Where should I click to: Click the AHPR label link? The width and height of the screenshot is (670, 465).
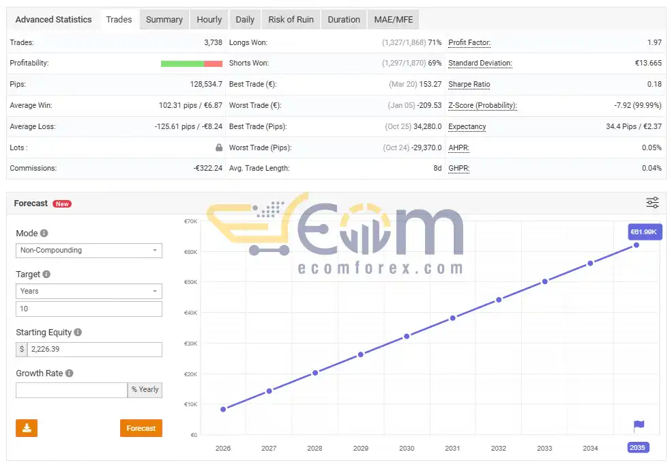point(458,147)
